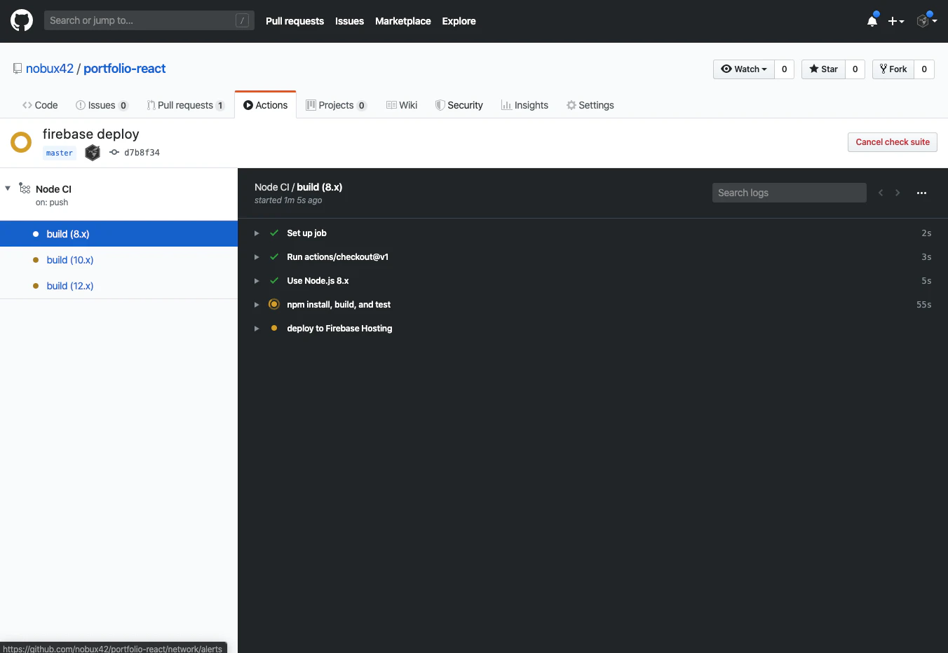The width and height of the screenshot is (948, 653).
Task: Click the pending dot for Firebase deploy step
Action: pyautogui.click(x=274, y=328)
